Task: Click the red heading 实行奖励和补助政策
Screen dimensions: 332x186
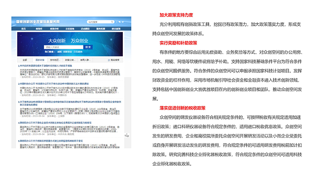Action: [x=178, y=43]
